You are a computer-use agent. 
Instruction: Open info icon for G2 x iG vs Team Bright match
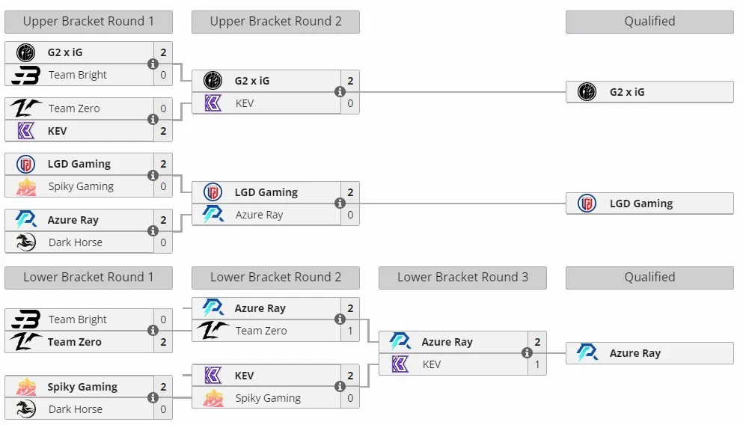153,64
